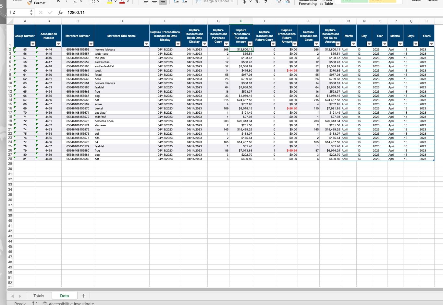
Task: Click the next sheet arrow
Action: (x=20, y=296)
